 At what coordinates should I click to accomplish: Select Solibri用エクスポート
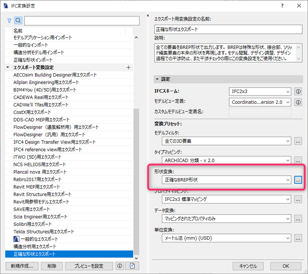point(69,224)
